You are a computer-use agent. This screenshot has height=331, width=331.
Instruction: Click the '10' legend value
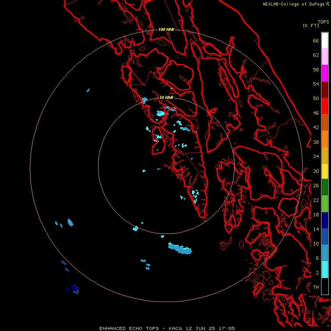pos(316,244)
